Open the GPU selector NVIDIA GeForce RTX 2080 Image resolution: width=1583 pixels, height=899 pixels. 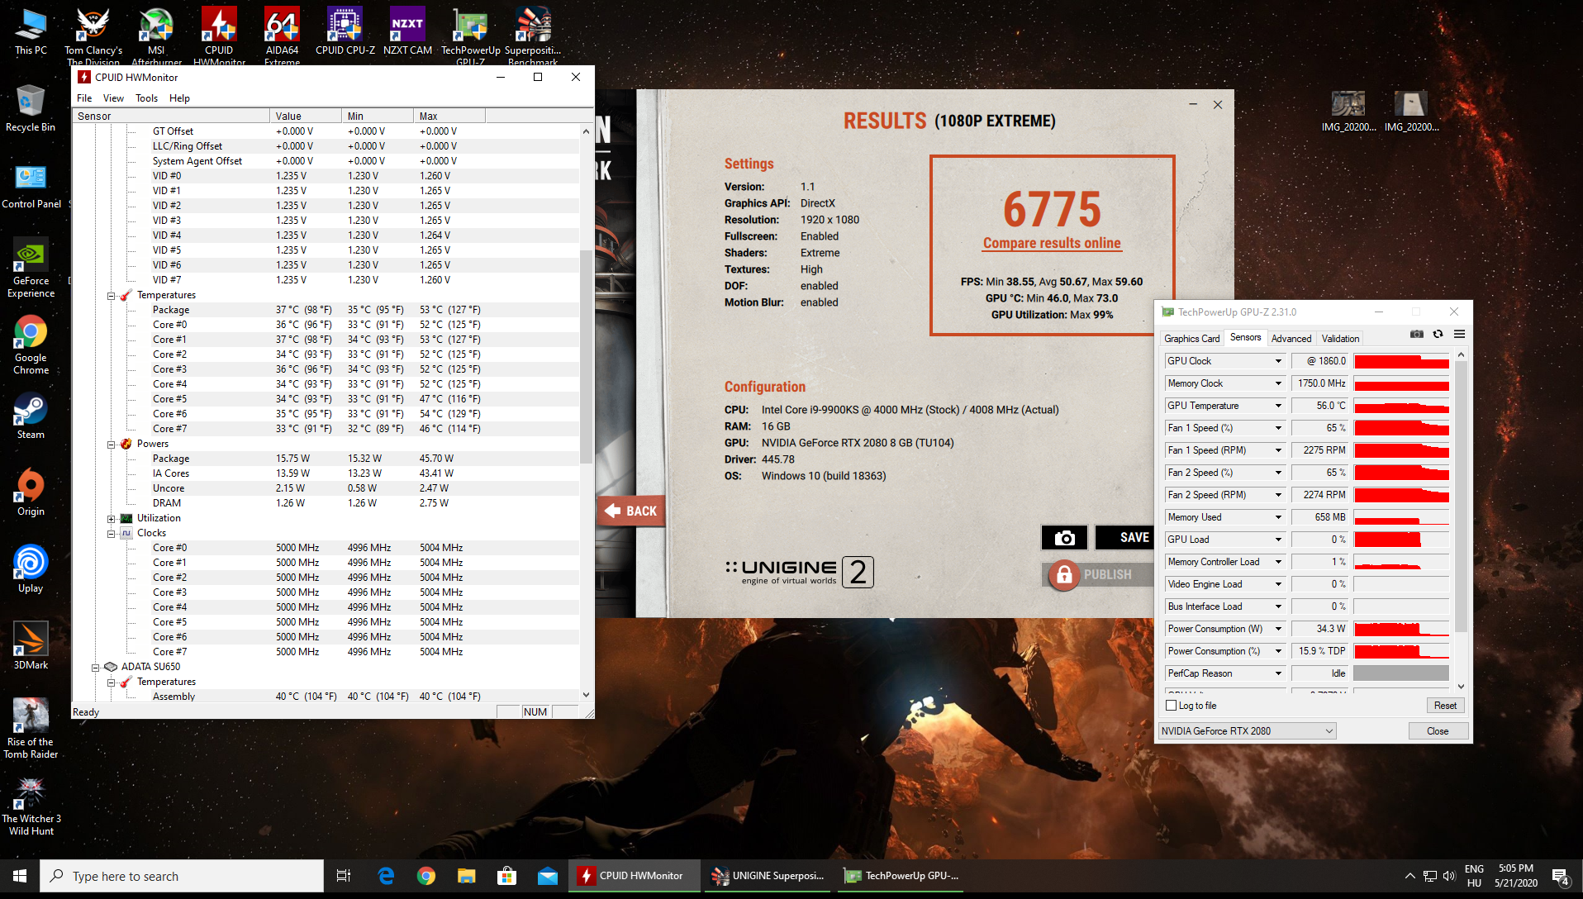pos(1247,731)
